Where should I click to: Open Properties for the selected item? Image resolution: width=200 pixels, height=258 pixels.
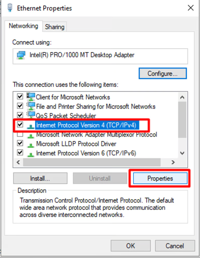(x=160, y=178)
